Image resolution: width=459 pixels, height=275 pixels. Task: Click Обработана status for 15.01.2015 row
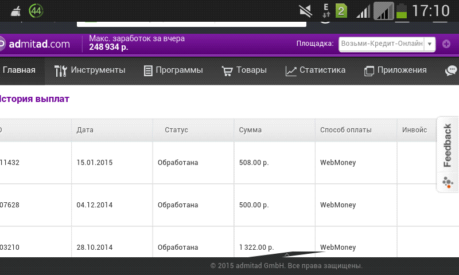178,163
